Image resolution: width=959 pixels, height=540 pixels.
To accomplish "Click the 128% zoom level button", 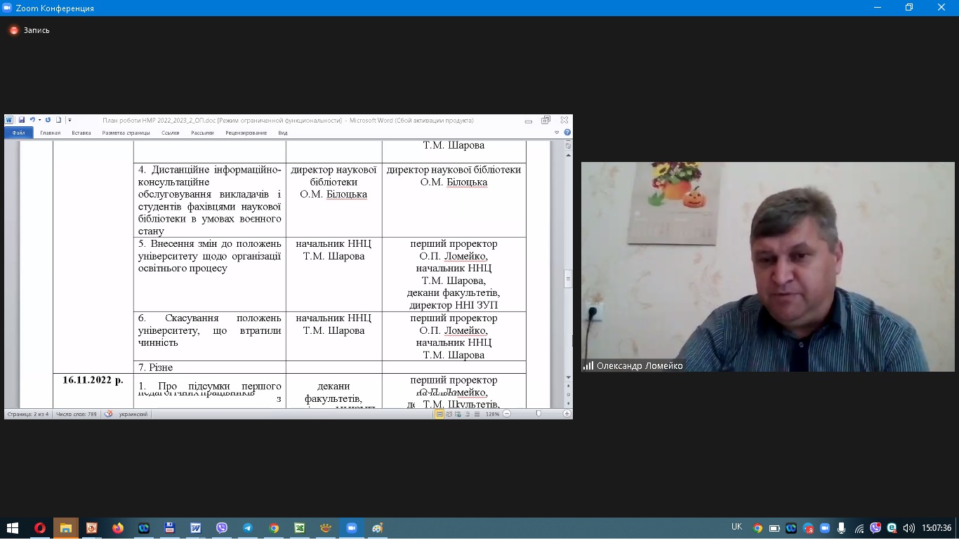I will pos(492,414).
